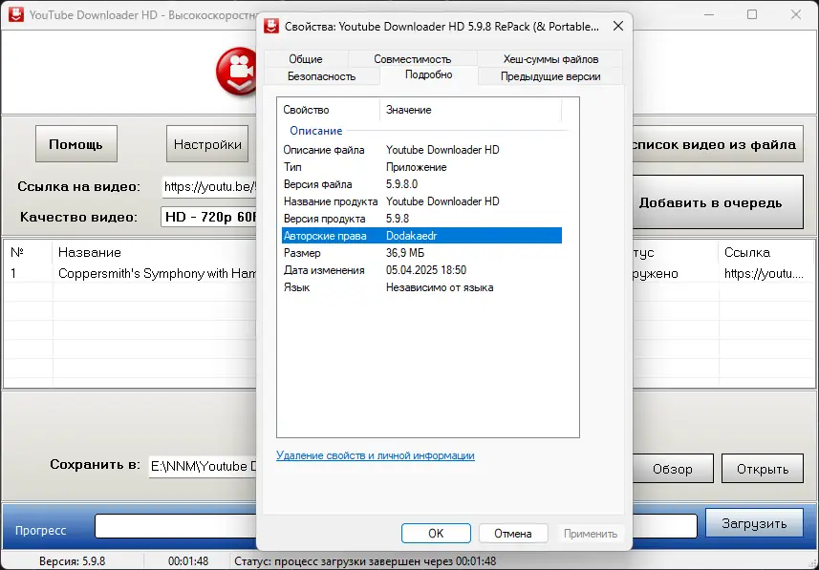Click the value 36,9 МБ

click(405, 253)
